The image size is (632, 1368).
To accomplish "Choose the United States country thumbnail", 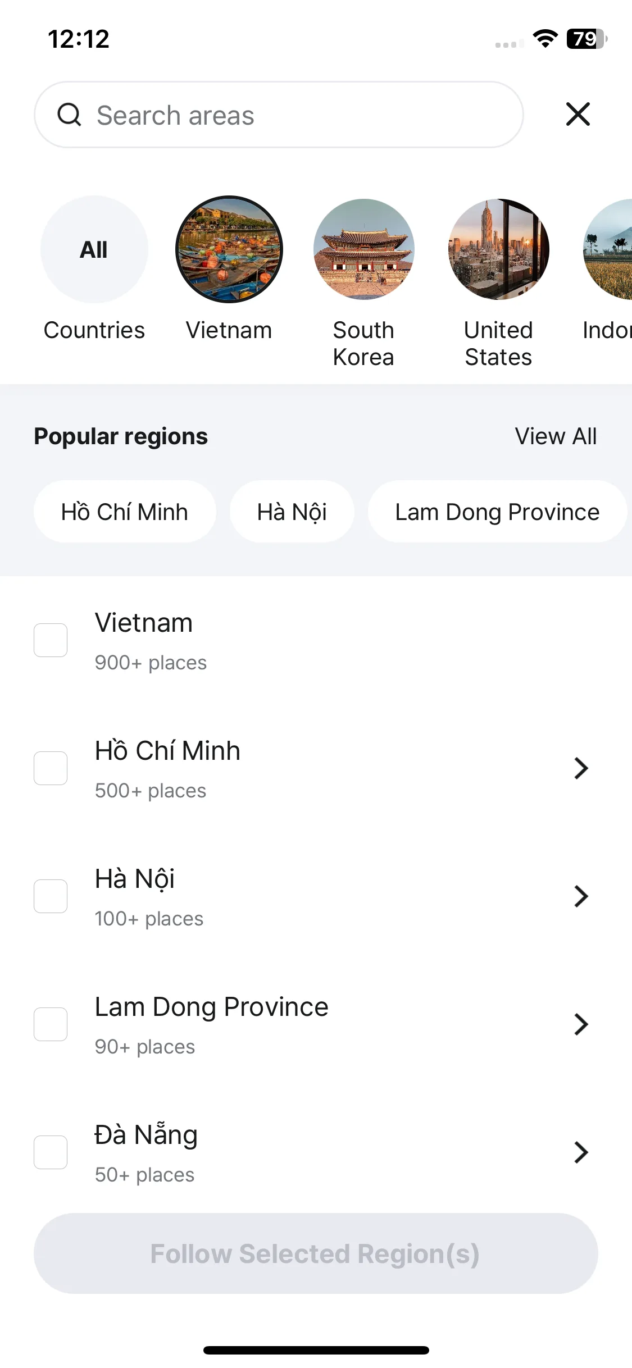I will [x=499, y=249].
